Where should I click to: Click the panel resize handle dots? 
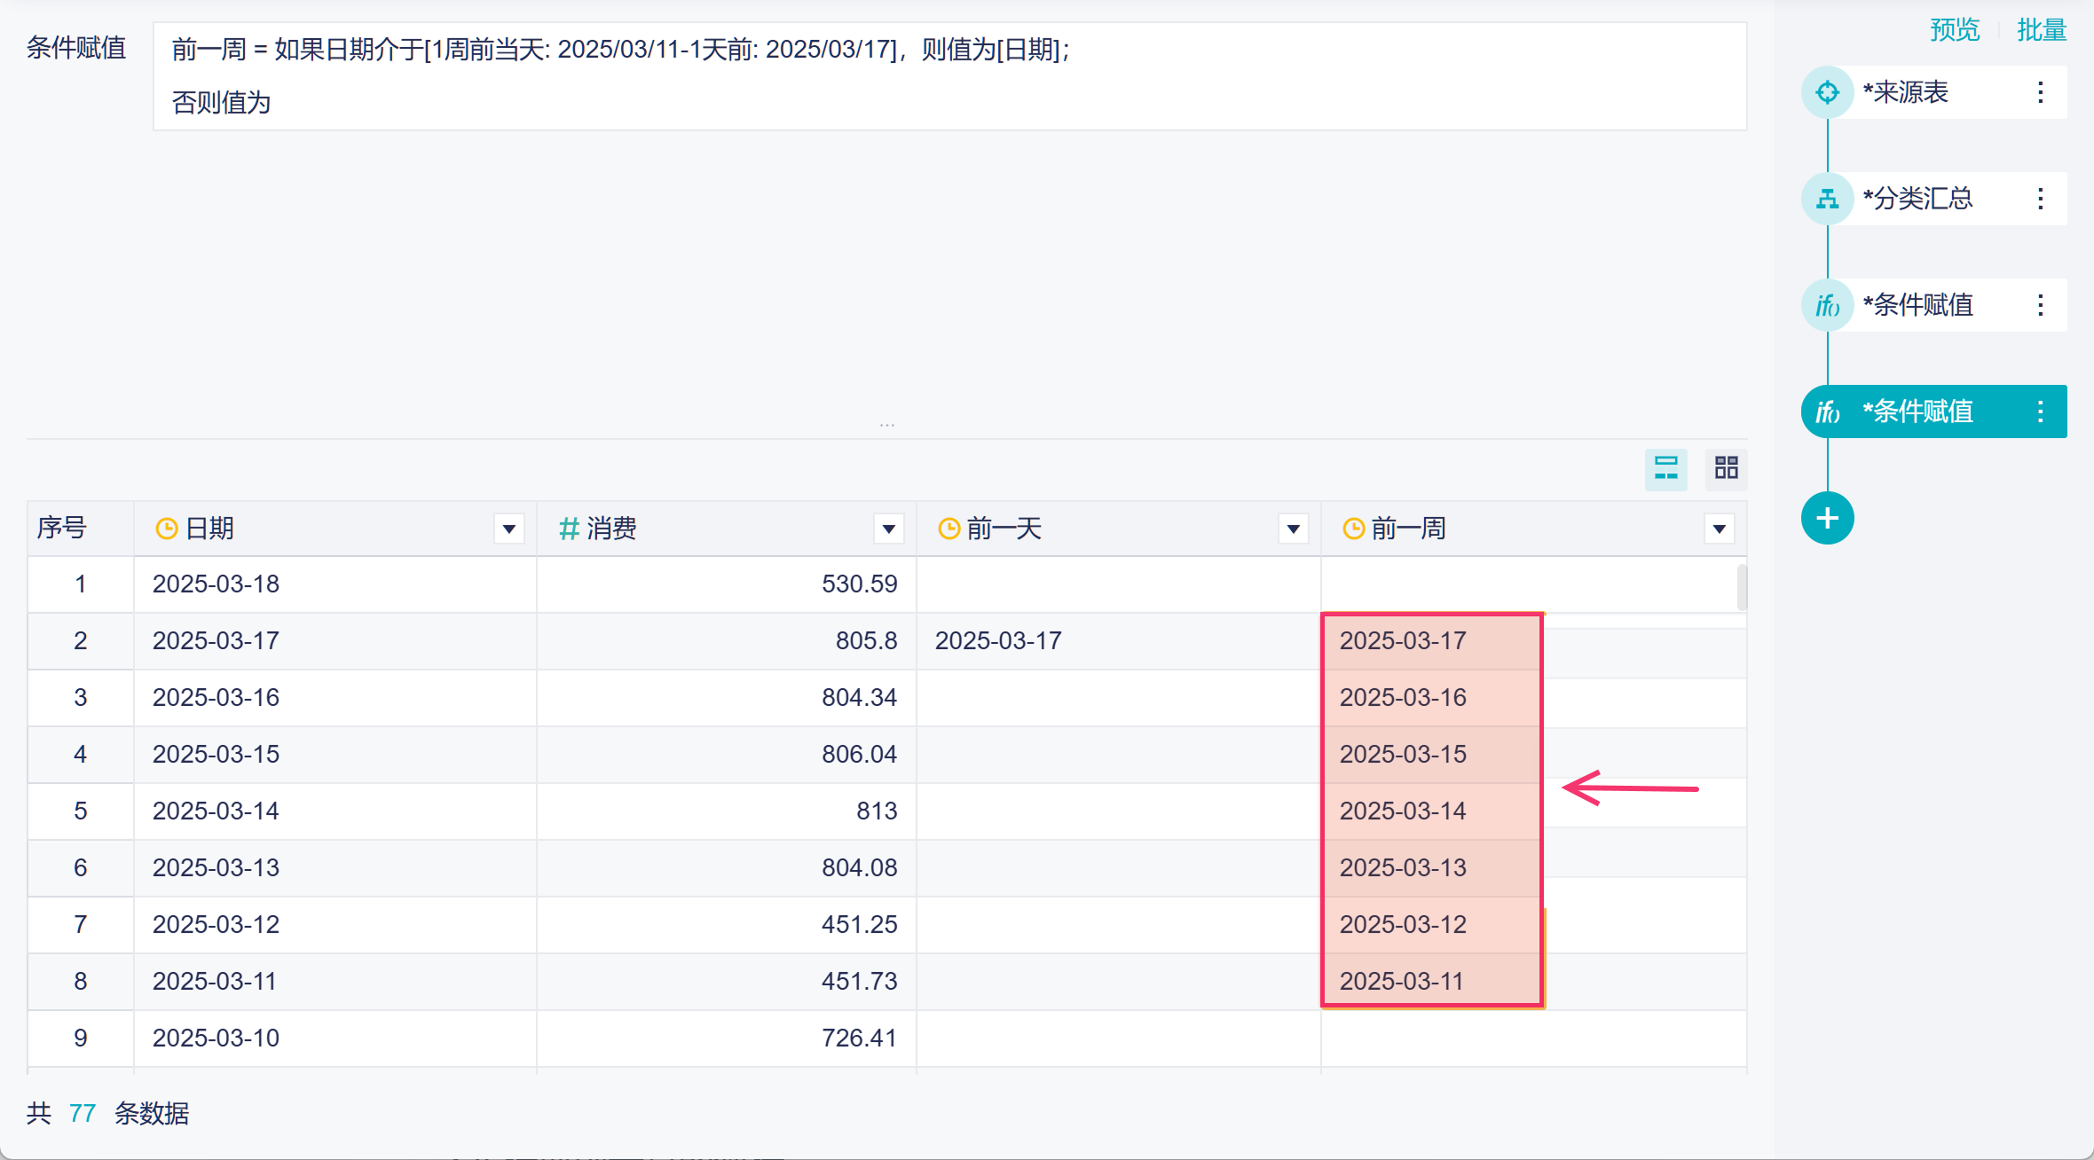[887, 425]
